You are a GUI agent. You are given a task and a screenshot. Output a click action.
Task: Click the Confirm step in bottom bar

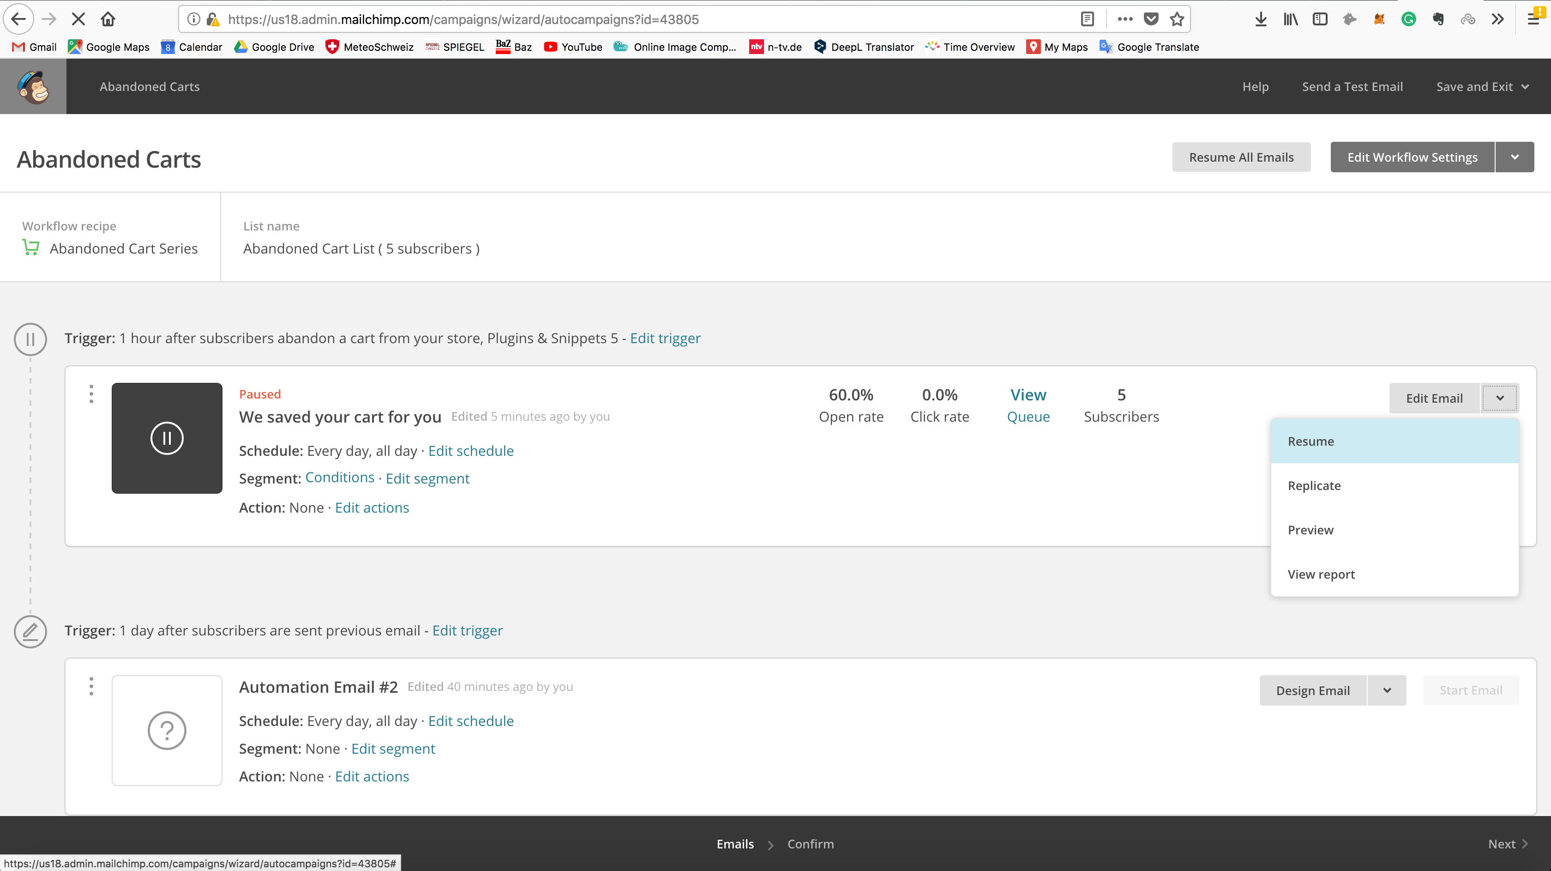811,844
